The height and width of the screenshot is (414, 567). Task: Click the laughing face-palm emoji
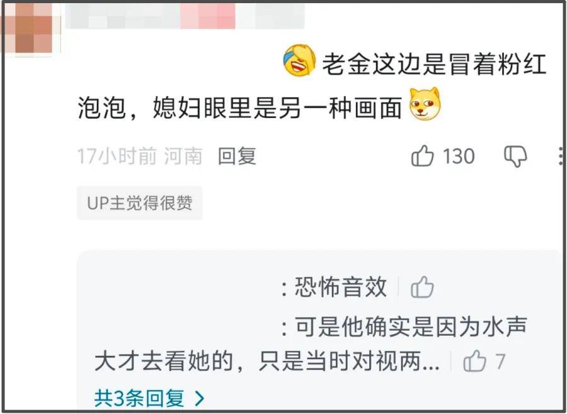(299, 61)
